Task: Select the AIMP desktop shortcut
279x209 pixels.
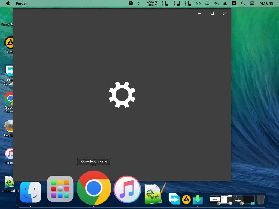Action: 8,45
